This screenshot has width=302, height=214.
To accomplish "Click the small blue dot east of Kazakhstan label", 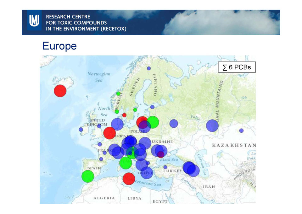I will coord(241,130).
